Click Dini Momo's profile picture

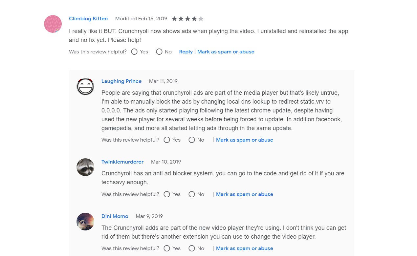(85, 222)
